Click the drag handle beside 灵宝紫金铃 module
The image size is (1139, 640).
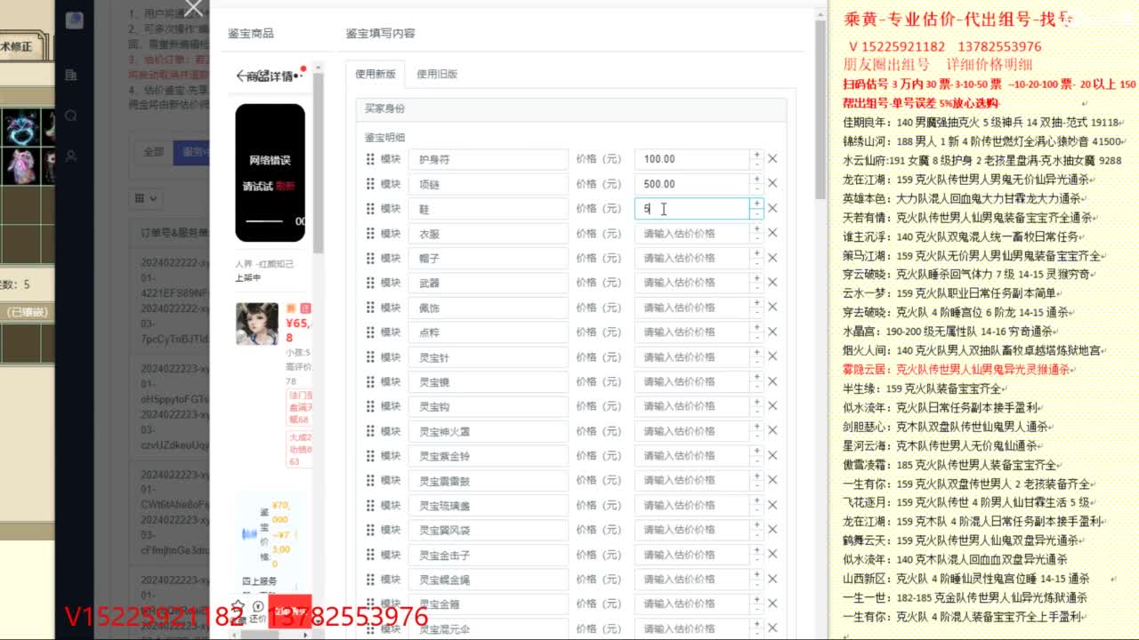(370, 456)
